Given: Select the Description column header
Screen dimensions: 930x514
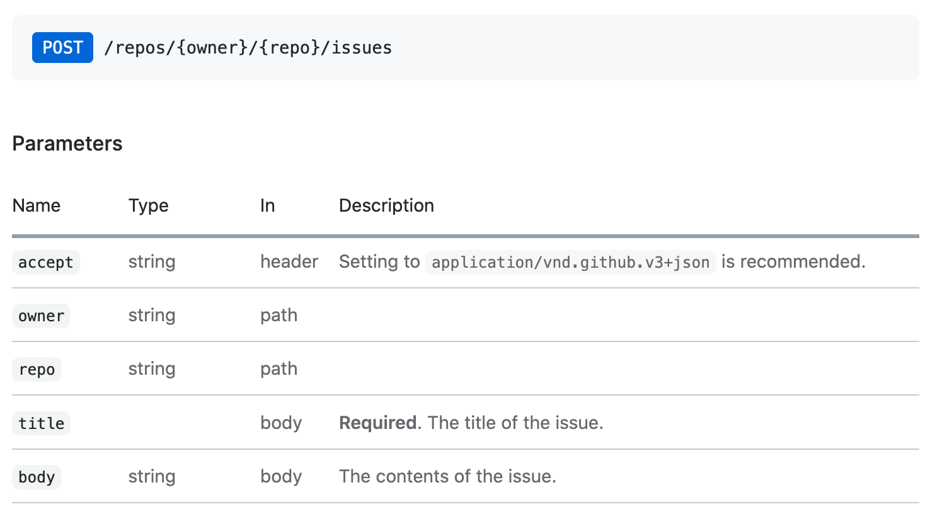Looking at the screenshot, I should click(386, 205).
